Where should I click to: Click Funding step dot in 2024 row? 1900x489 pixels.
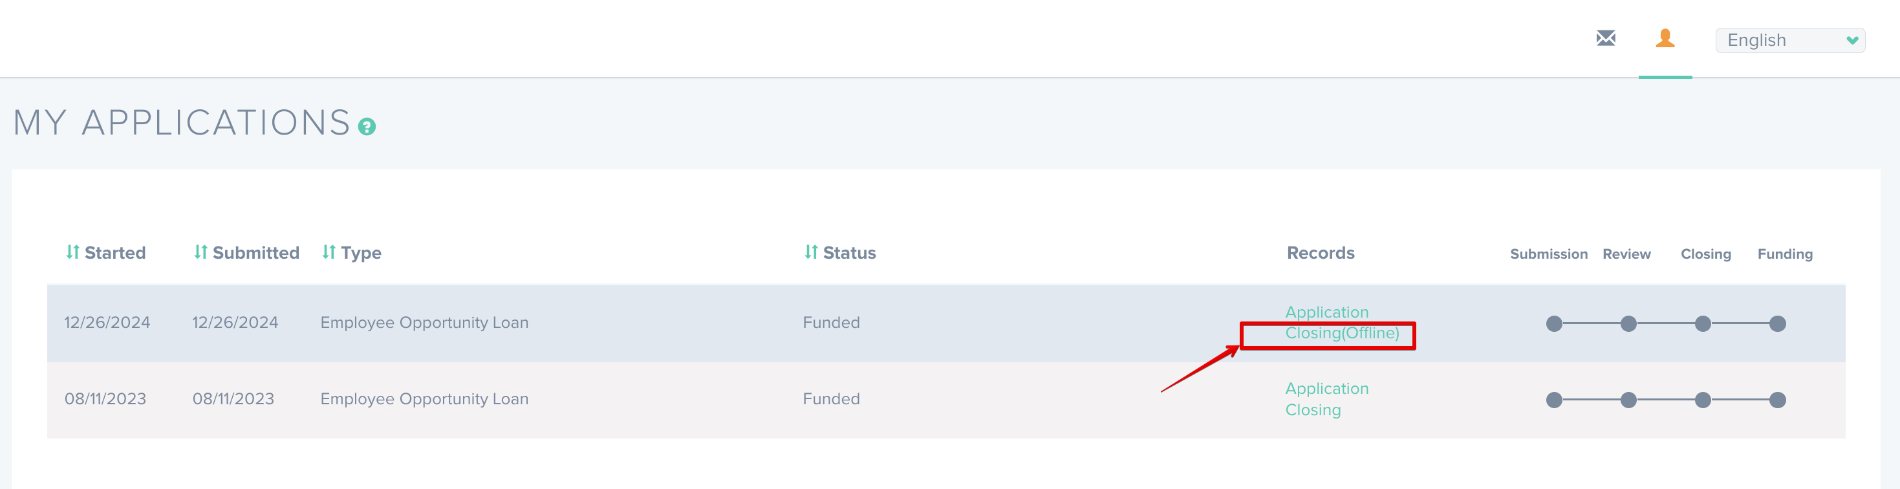pos(1778,324)
